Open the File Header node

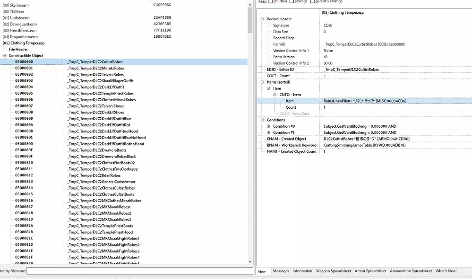[18, 49]
